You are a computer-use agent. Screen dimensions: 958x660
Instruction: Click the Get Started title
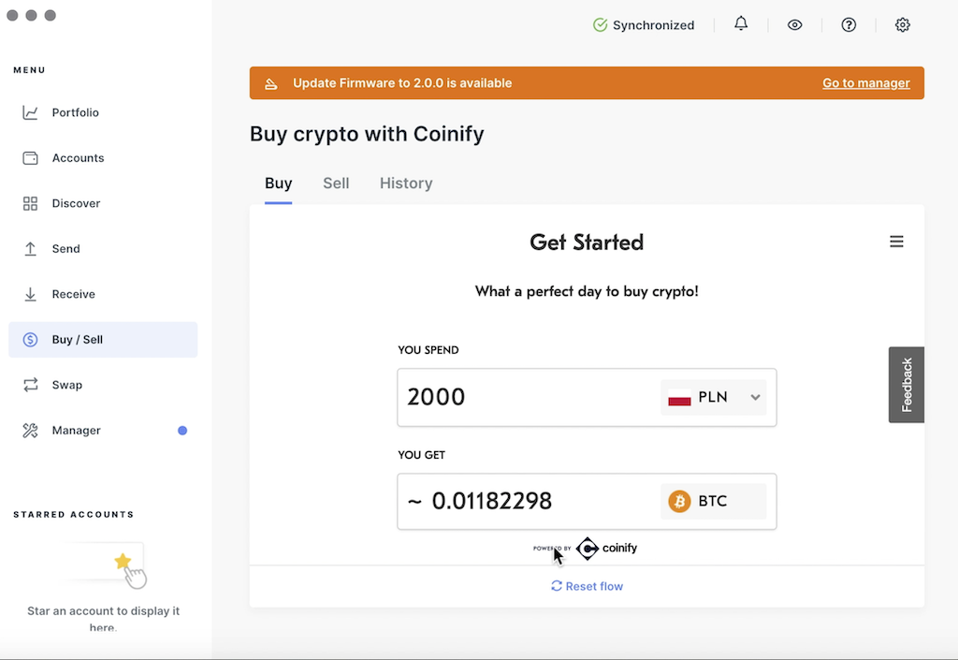click(587, 242)
